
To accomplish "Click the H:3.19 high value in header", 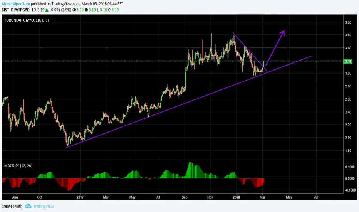I will 90,10.
